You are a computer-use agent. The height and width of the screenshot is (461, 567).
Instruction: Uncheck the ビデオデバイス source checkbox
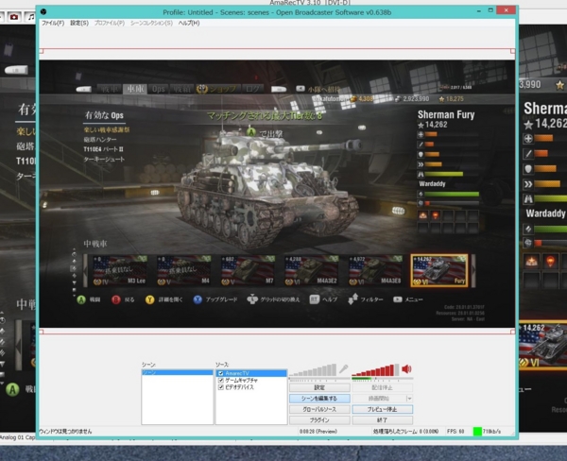coord(220,387)
